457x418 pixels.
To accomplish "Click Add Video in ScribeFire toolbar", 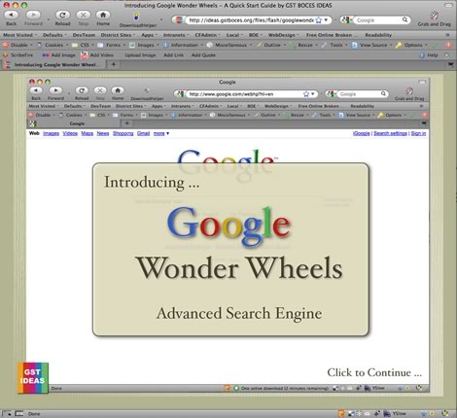I will 97,55.
